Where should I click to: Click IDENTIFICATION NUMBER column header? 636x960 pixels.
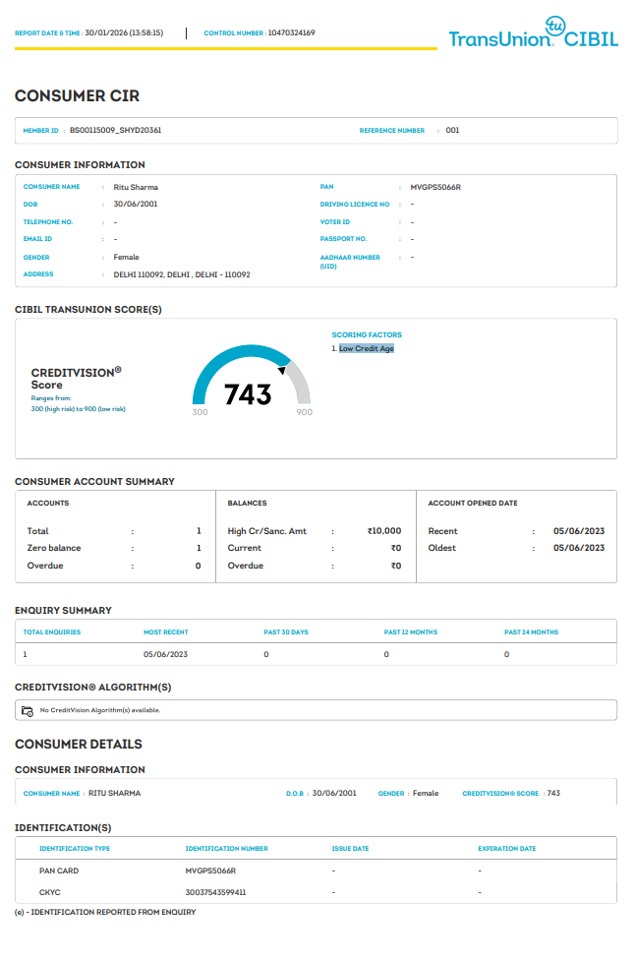(226, 849)
